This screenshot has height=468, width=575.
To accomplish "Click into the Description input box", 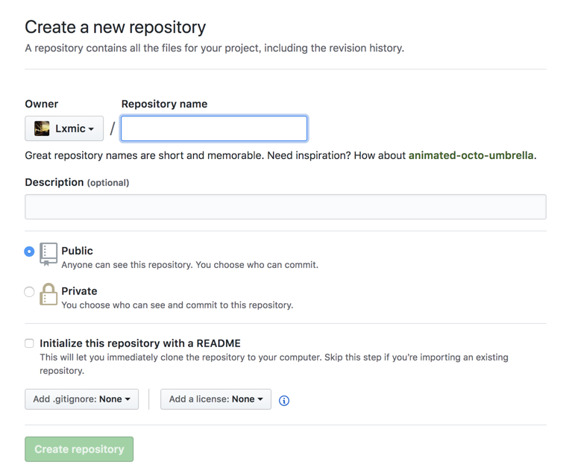I will 285,207.
